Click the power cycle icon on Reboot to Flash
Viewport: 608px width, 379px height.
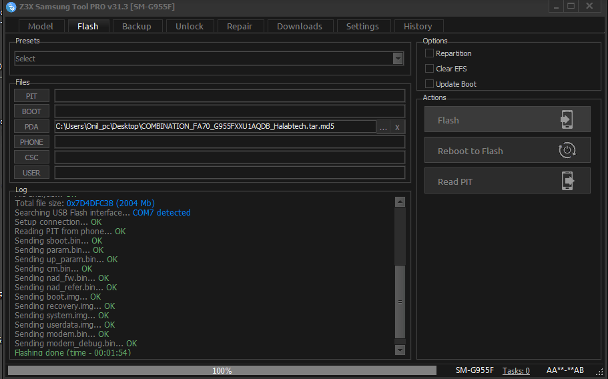coord(567,150)
